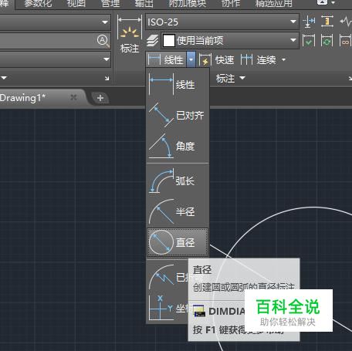Click the find text input field
352x351 pixels.
(x=48, y=41)
